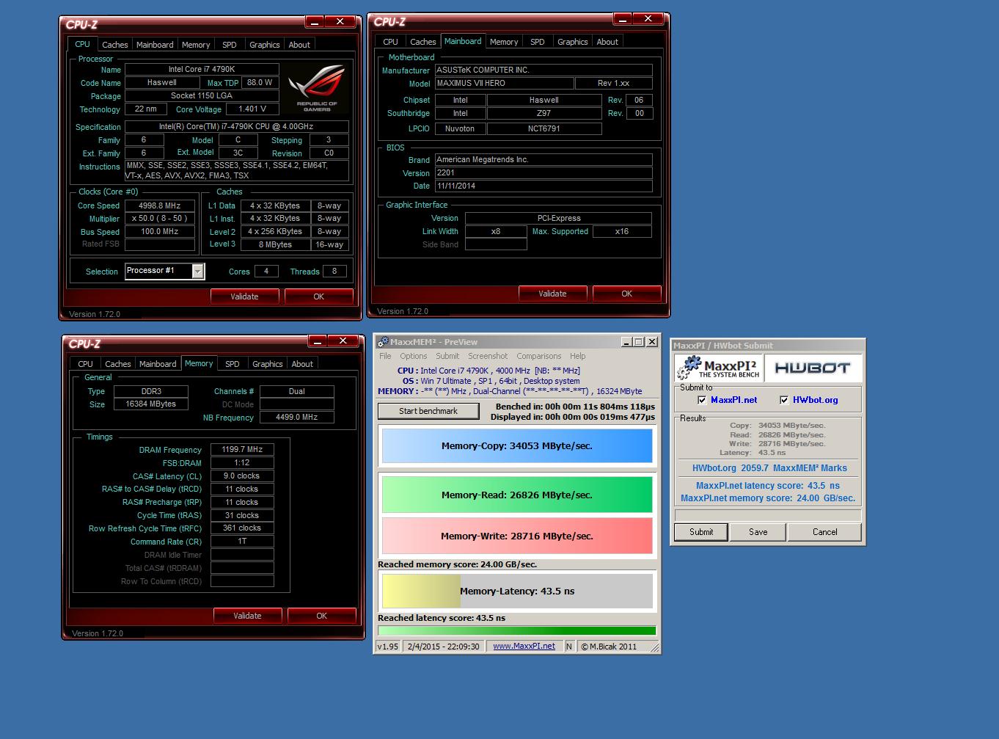Open Mainboard tab in Memory CPU-Z window
The height and width of the screenshot is (739, 999).
[158, 364]
